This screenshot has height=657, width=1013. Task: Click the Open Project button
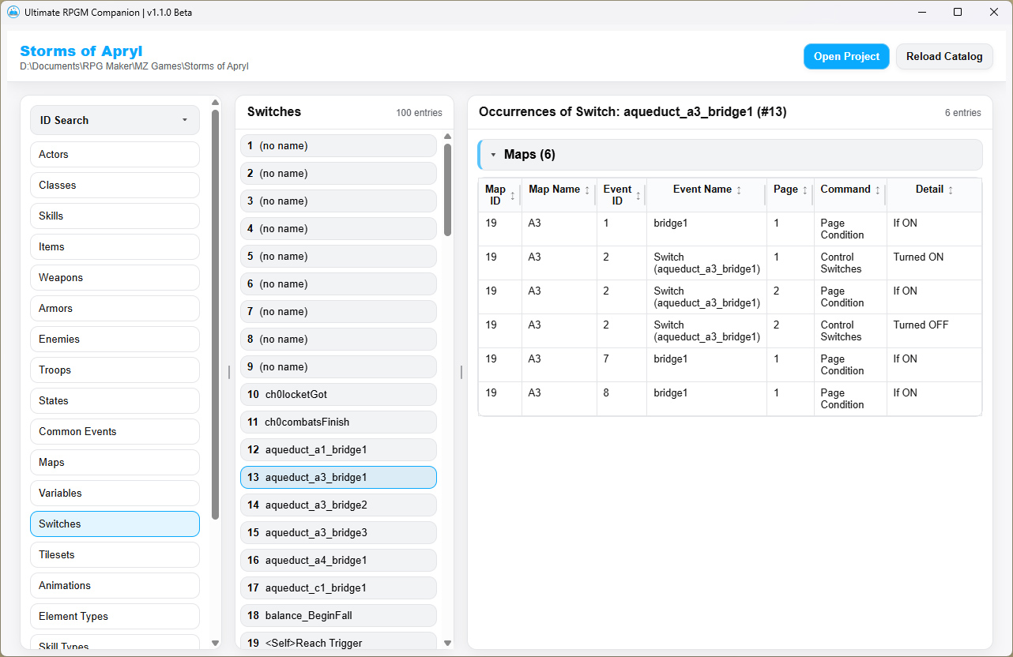pyautogui.click(x=846, y=56)
